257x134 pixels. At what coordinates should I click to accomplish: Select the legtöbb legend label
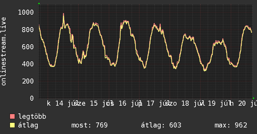[32, 117]
